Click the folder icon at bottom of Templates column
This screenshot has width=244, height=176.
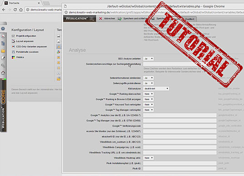point(59,79)
